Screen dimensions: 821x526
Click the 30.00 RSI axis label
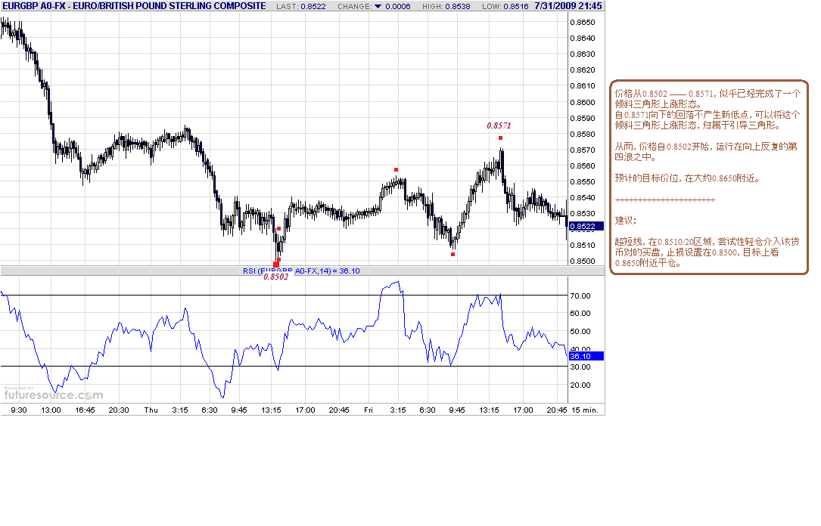point(580,367)
